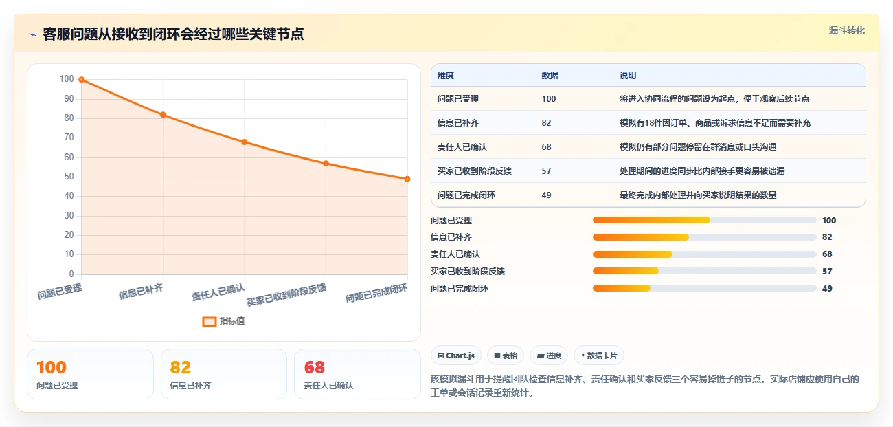Click the lightning icon beside the title
893x427 pixels.
[32, 34]
